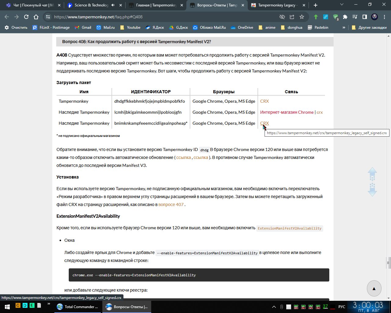Screen dimensions: 391x313
Task: Click the scroll-to-top round arrow button
Action: (x=374, y=288)
